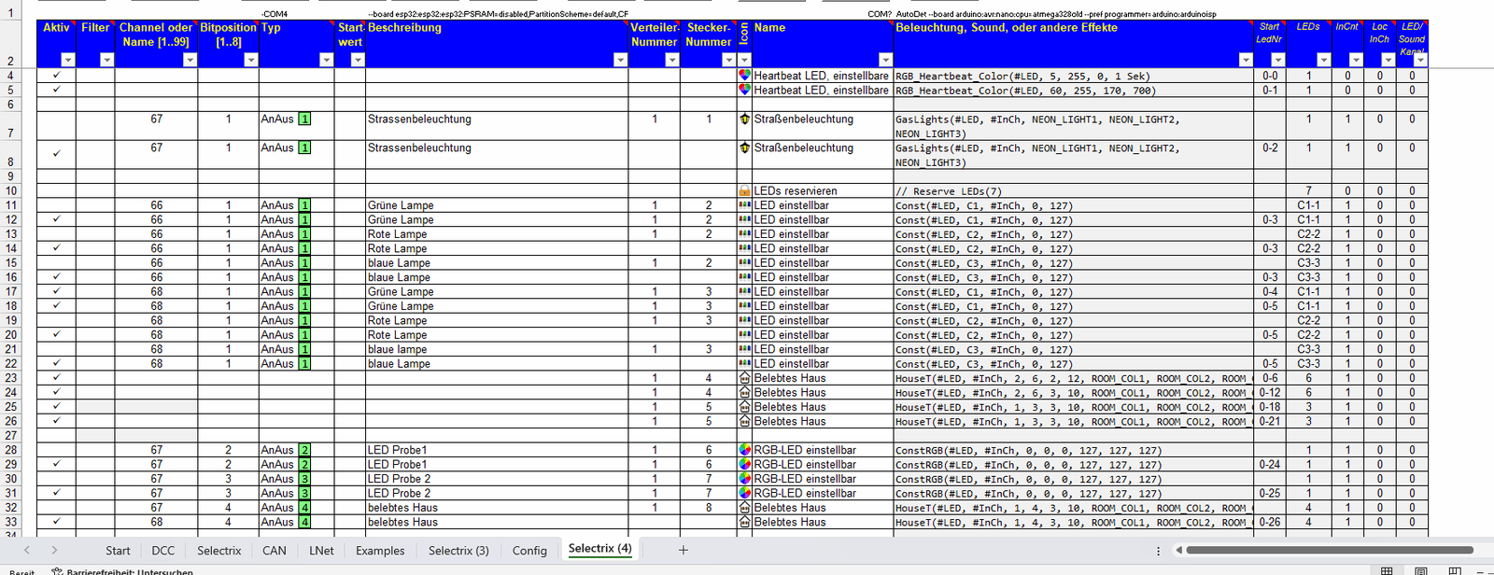Expand the Typ column filter dropdown
1494x575 pixels.
pyautogui.click(x=326, y=60)
